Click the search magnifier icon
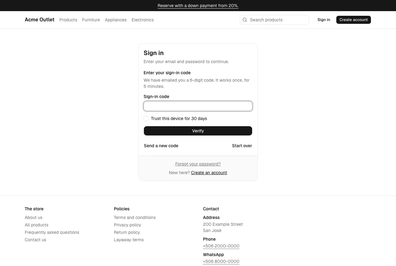 coord(245,20)
